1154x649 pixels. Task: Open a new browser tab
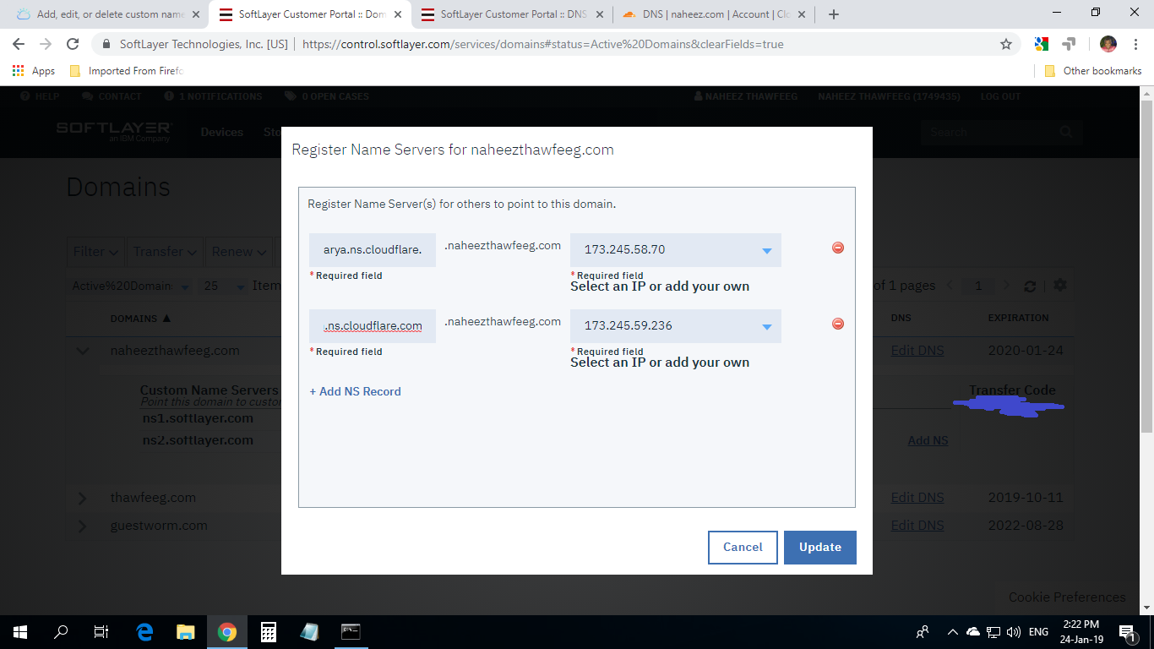click(x=834, y=14)
